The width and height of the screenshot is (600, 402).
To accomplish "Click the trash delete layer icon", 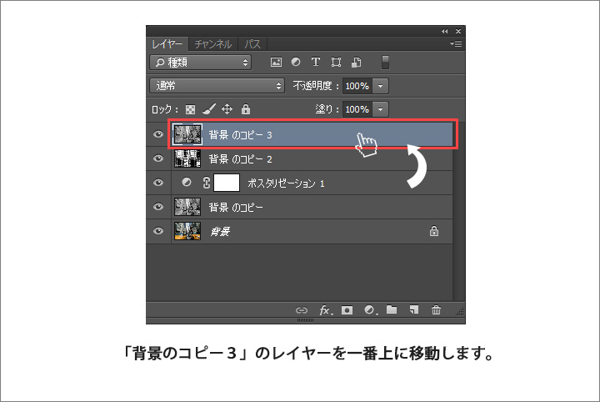I will 436,309.
